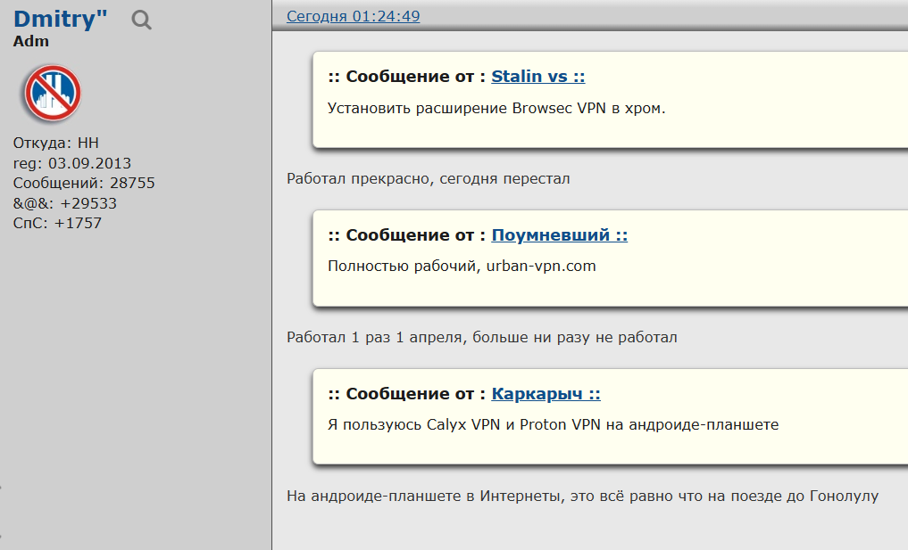This screenshot has width=908, height=550.
Task: Click the reply about 1 апреля working once
Action: tap(482, 337)
